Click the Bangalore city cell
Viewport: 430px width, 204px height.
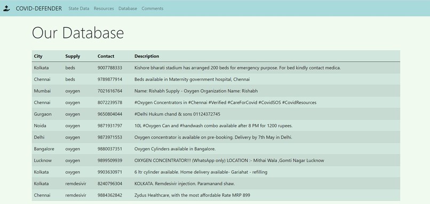click(44, 149)
